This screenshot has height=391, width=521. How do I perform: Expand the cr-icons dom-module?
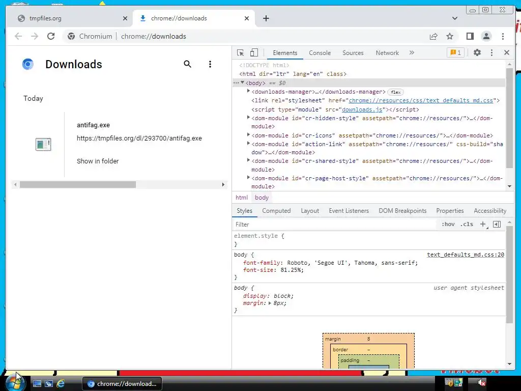point(248,134)
